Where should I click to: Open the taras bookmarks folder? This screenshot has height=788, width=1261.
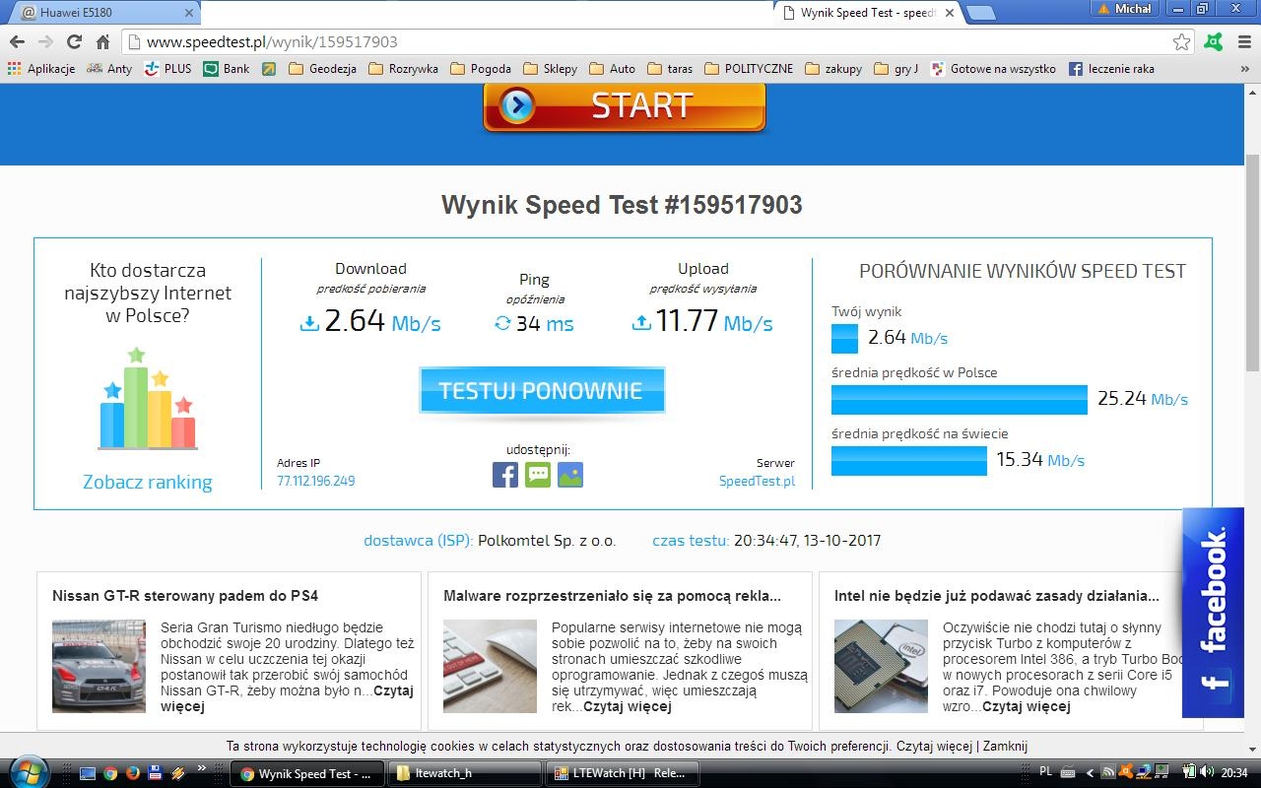coord(670,69)
